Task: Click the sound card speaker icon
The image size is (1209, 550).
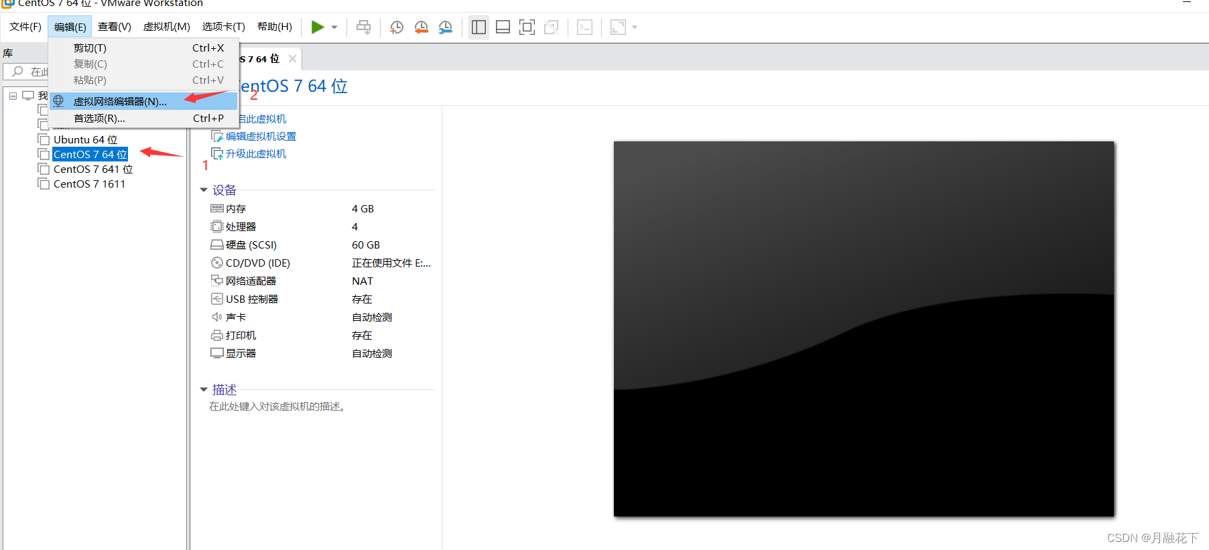Action: pyautogui.click(x=217, y=317)
